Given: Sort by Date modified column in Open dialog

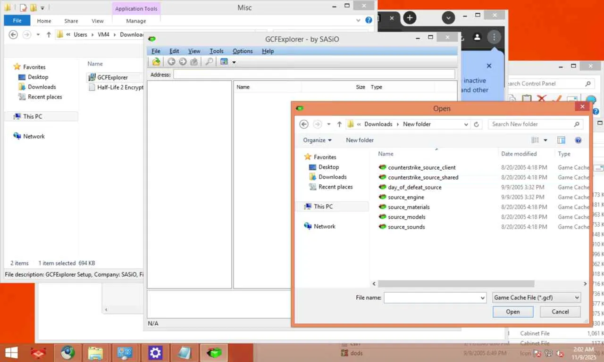Looking at the screenshot, I should tap(519, 154).
